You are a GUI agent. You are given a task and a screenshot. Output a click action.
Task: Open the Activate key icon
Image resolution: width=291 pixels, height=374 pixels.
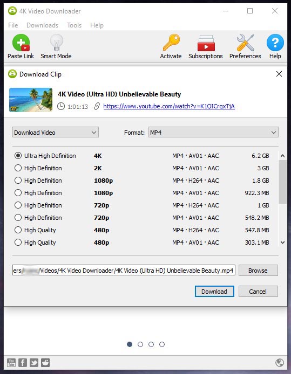point(171,43)
